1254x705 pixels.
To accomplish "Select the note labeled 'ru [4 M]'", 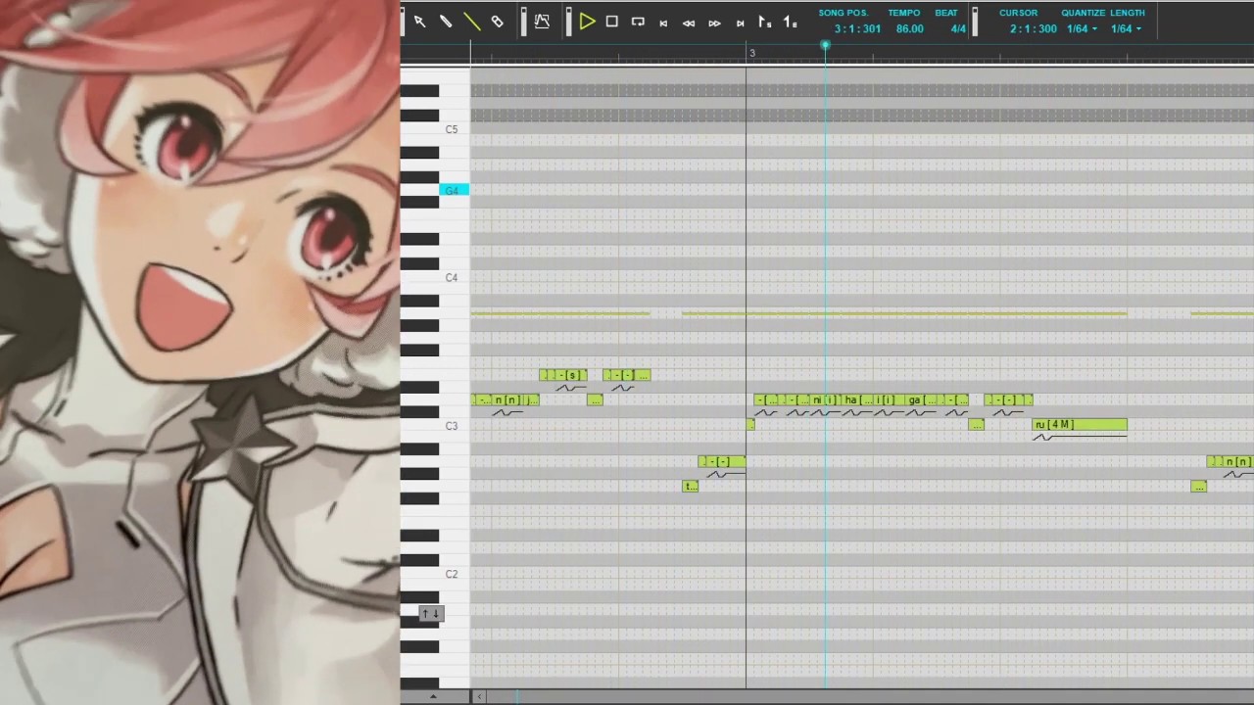I will [1080, 425].
